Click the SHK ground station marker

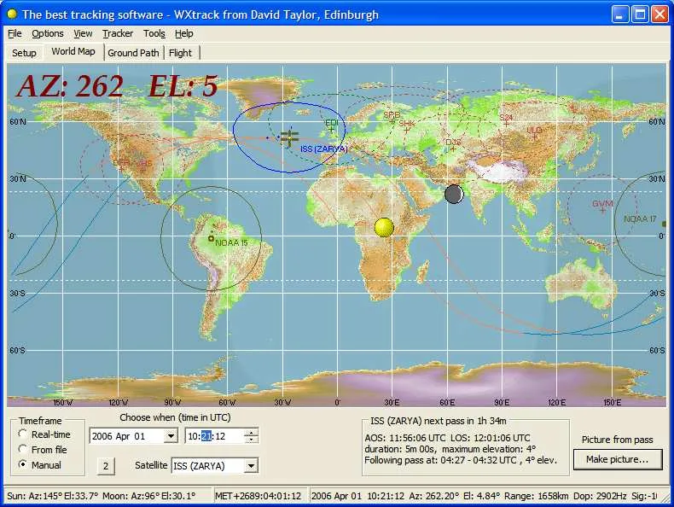[406, 130]
